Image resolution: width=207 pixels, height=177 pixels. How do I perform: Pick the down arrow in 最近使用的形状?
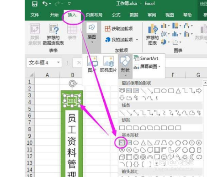(122, 98)
